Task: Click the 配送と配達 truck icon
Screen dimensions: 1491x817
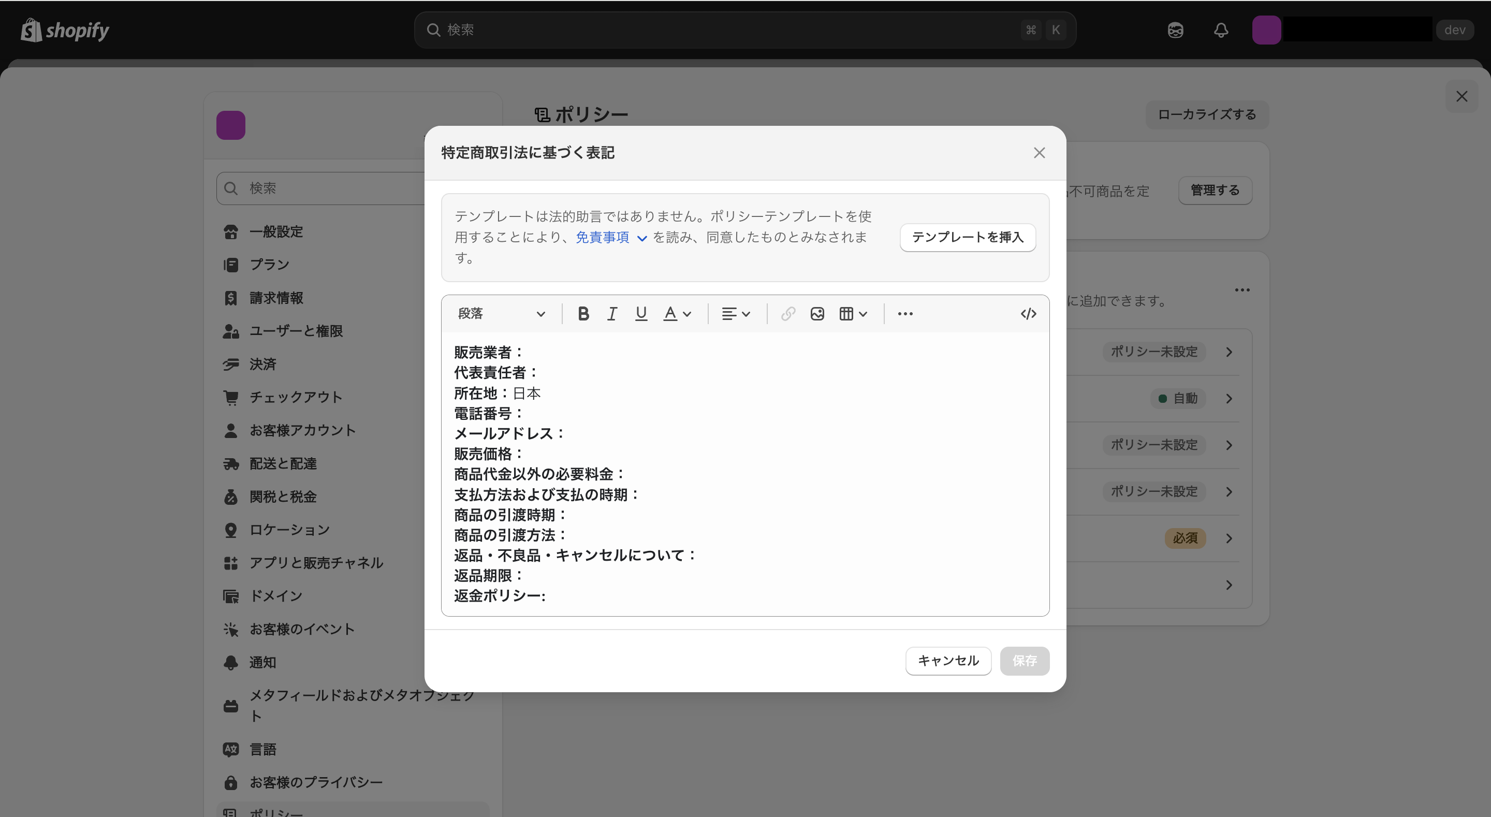Action: tap(230, 463)
